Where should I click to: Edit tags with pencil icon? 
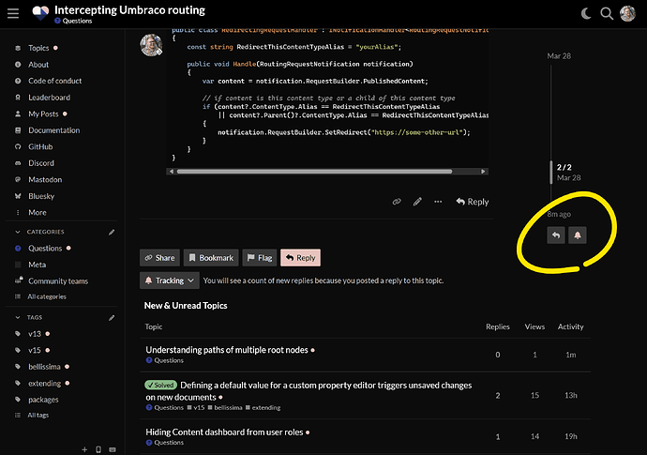pos(112,317)
